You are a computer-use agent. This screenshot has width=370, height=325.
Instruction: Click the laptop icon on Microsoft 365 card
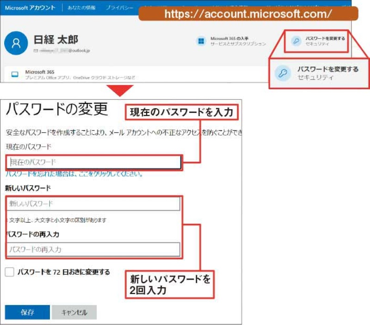click(15, 74)
